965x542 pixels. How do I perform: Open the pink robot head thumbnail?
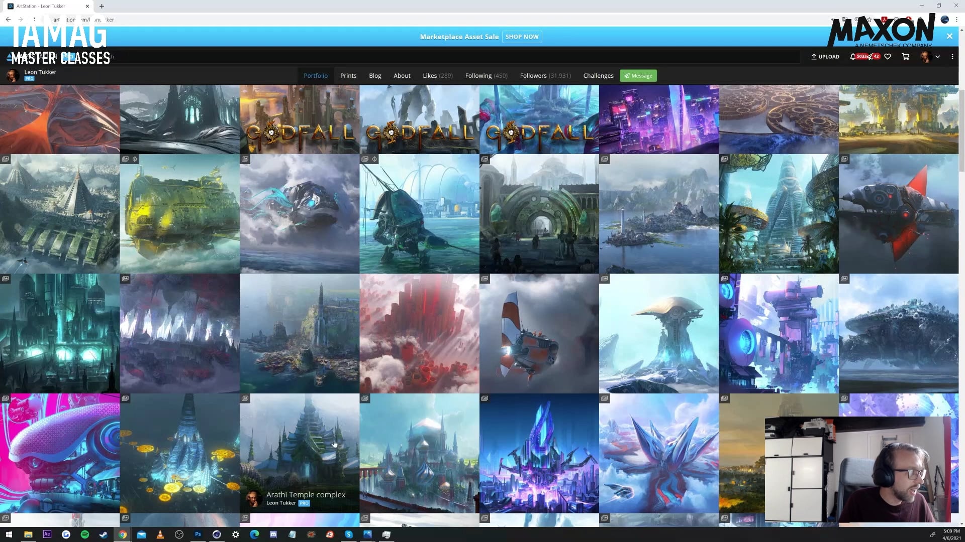click(x=60, y=454)
